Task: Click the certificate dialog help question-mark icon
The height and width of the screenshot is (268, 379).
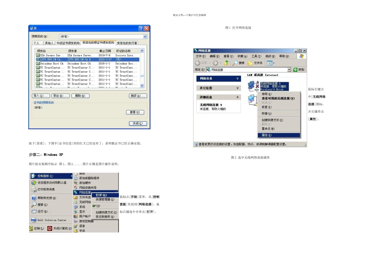Action: click(x=141, y=29)
